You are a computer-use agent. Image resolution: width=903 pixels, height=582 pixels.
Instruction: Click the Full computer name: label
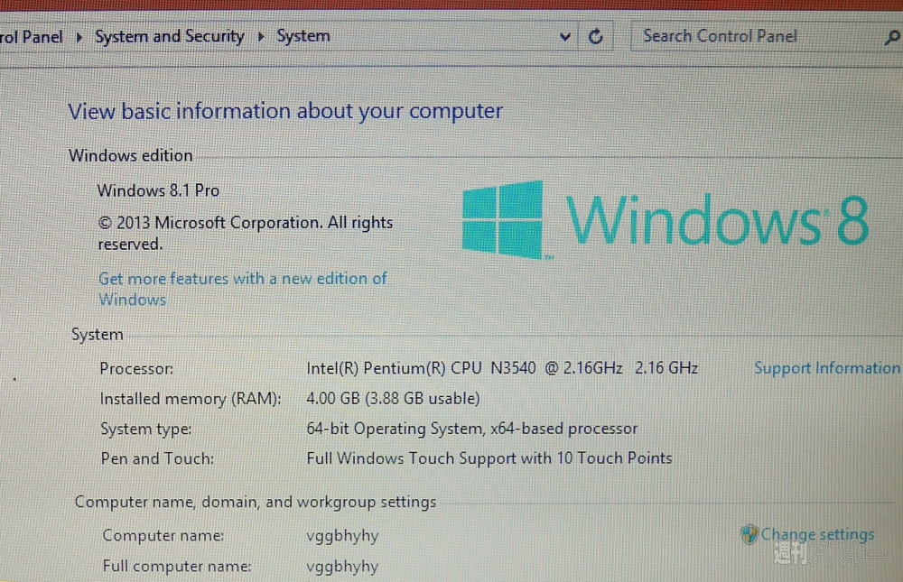(177, 566)
